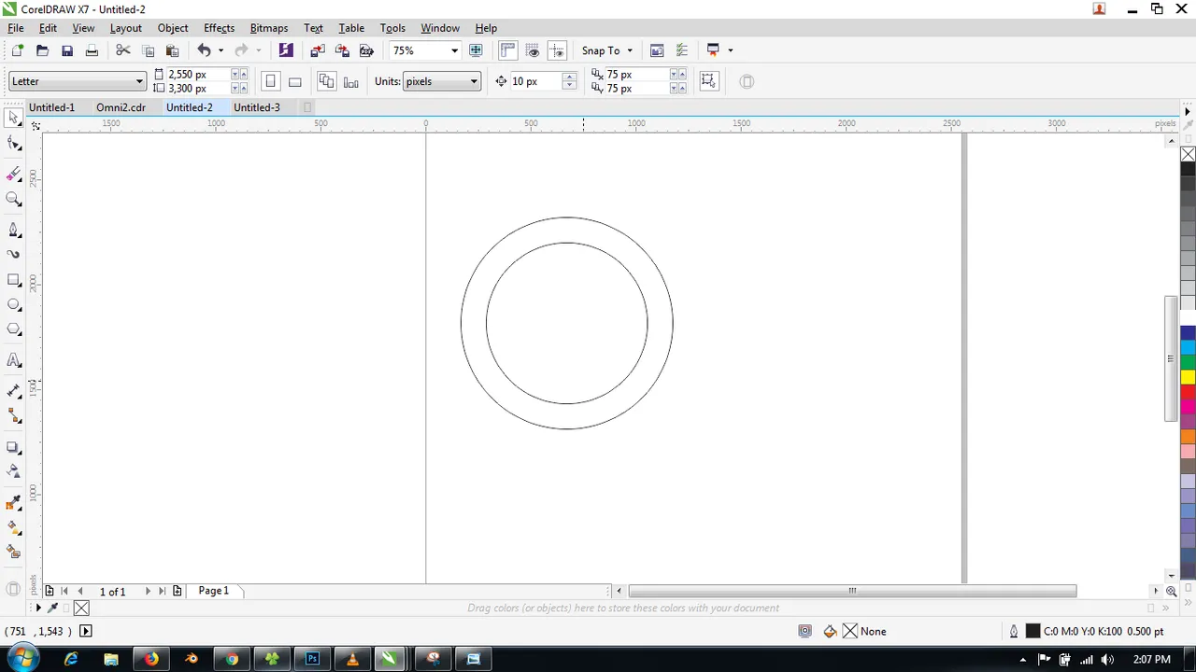Screen dimensions: 1196x672
Task: Undo the last action
Action: click(204, 50)
